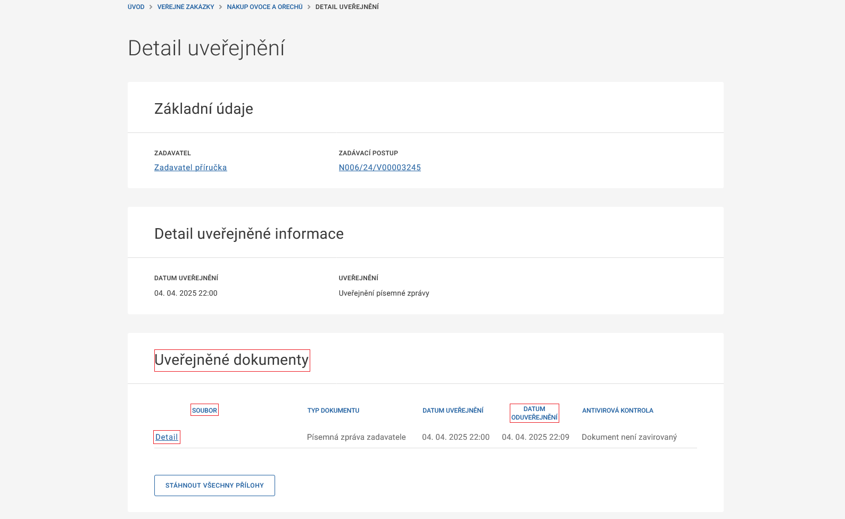Select the Písemná zpráva zadavatele cell
The height and width of the screenshot is (519, 845).
tap(356, 437)
